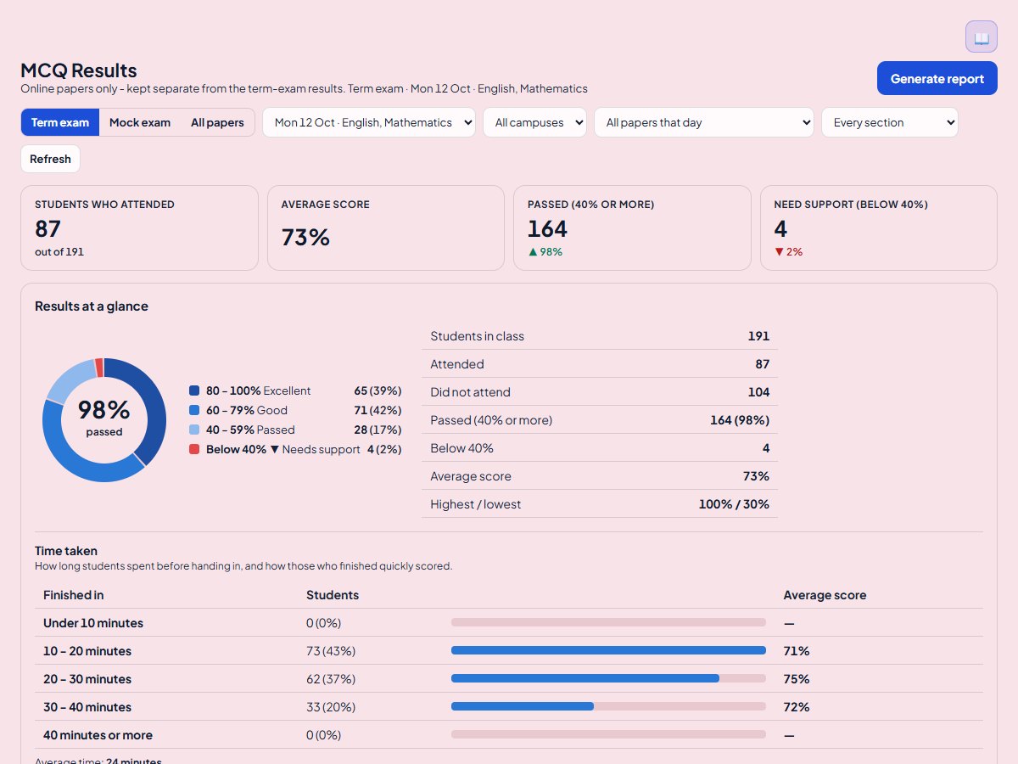
Task: Click the 71% average score cell
Action: pos(797,651)
